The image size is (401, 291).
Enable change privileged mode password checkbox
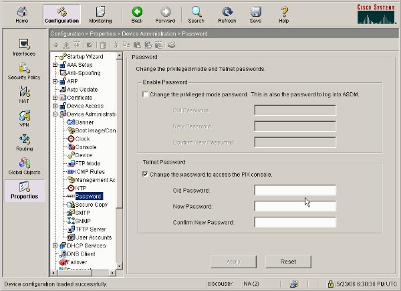[145, 95]
